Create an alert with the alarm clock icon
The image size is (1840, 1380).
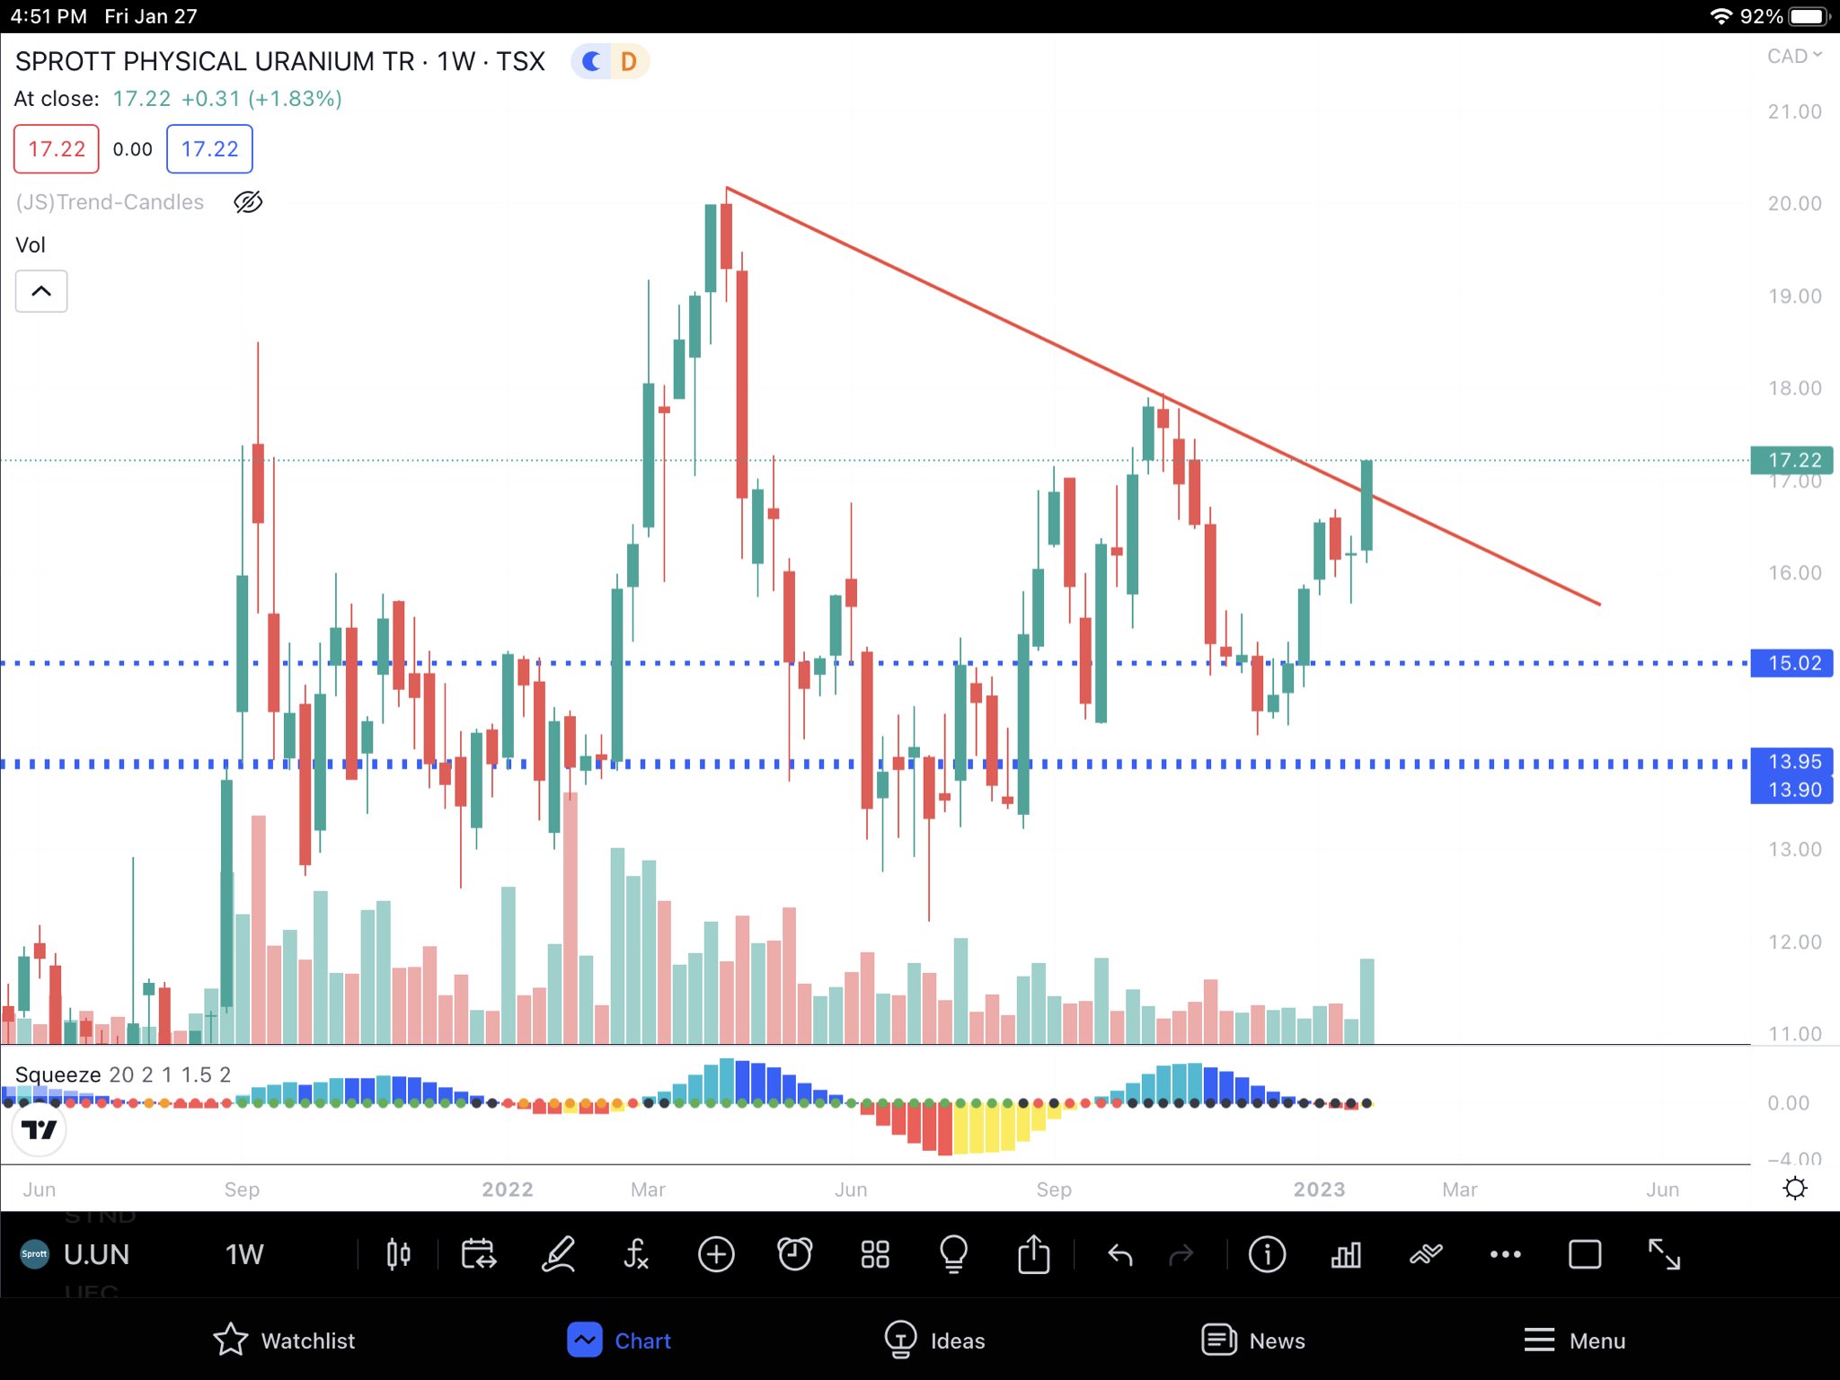click(x=794, y=1254)
